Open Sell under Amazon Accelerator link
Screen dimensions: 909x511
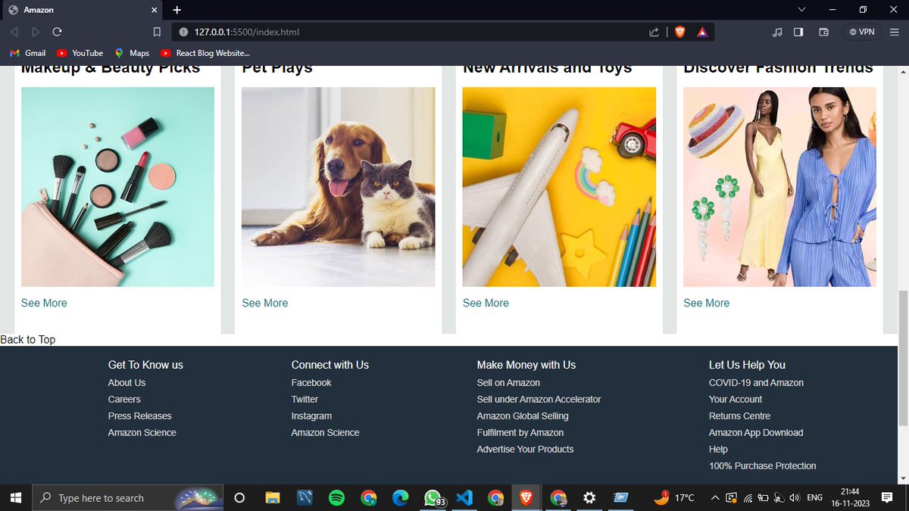click(x=539, y=400)
